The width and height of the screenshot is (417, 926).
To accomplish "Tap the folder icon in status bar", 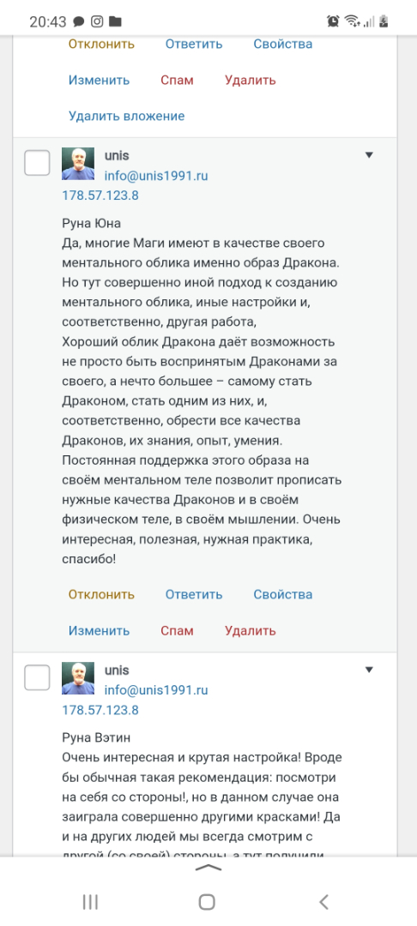I will point(115,21).
